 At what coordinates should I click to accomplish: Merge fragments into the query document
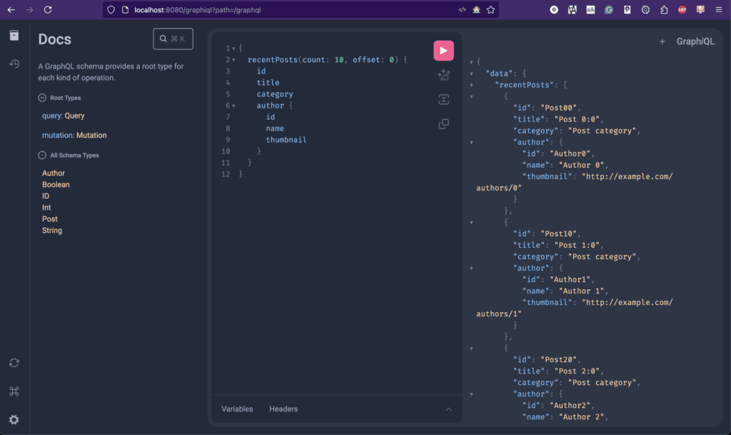pyautogui.click(x=443, y=99)
